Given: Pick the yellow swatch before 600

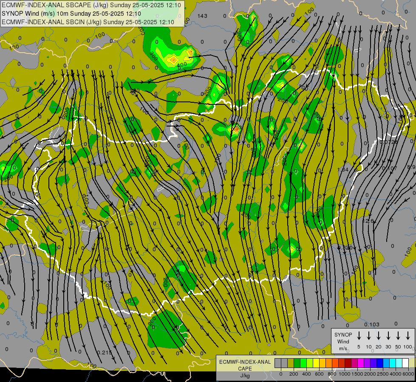Looking at the screenshot, I should (316, 363).
